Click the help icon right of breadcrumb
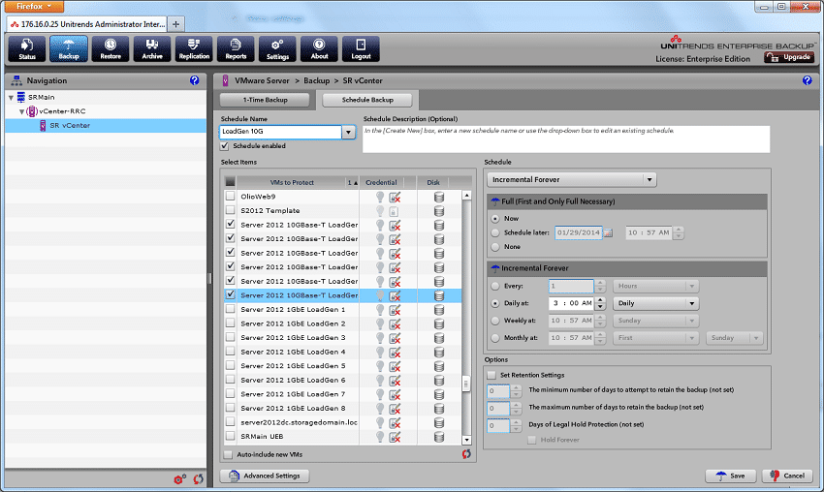 pyautogui.click(x=808, y=80)
